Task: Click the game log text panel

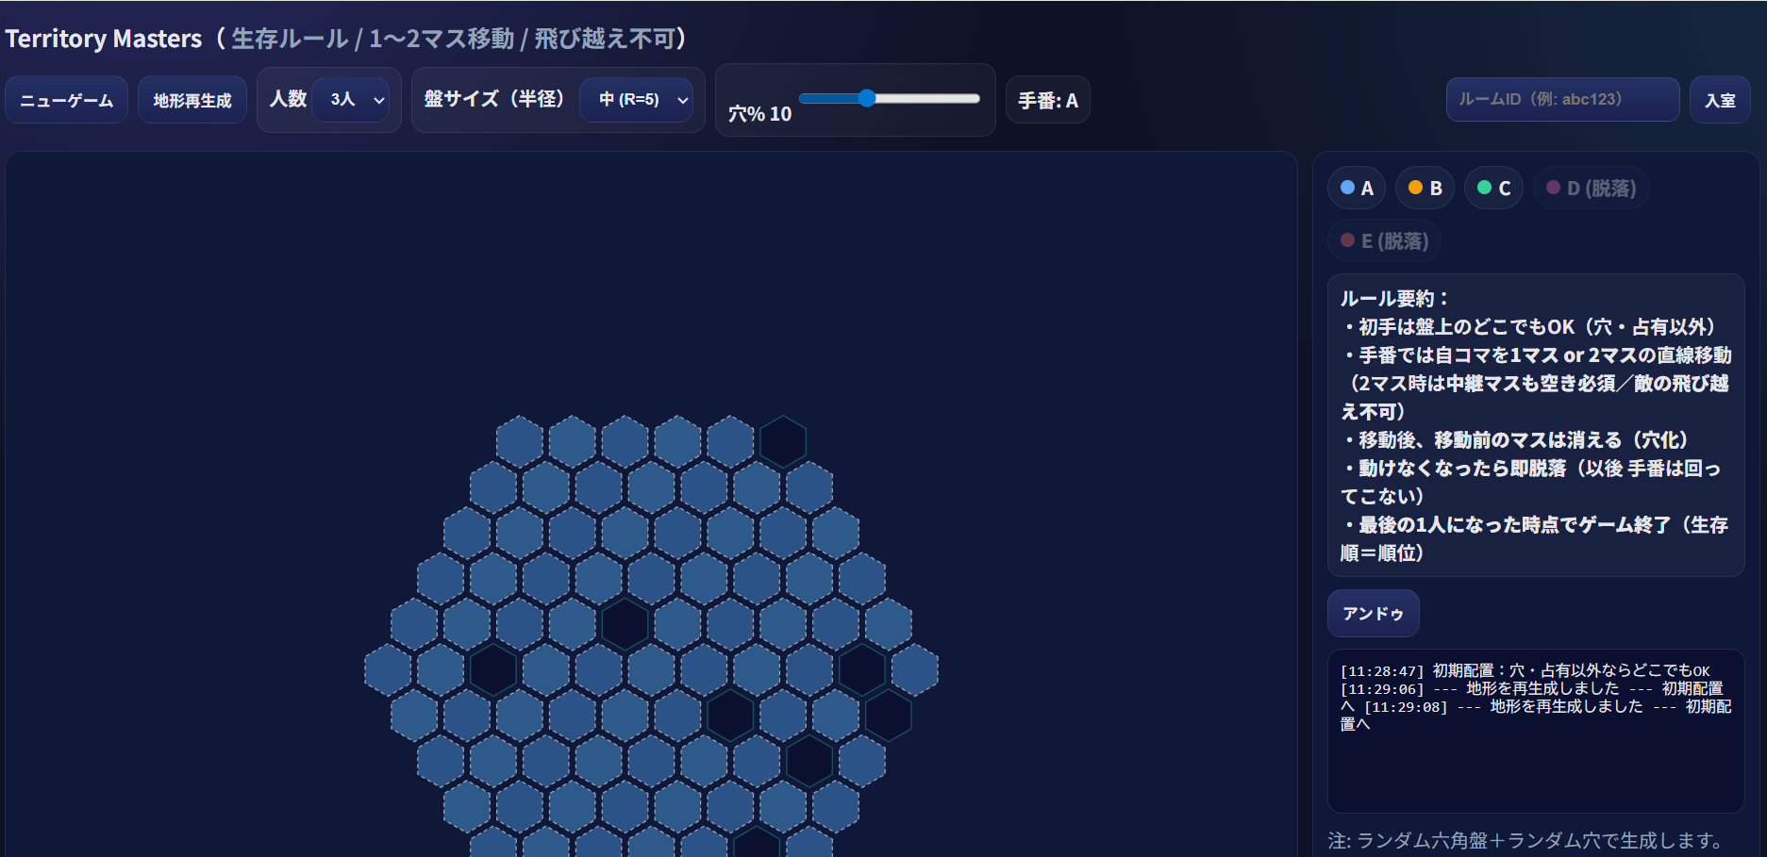Action: 1535,730
